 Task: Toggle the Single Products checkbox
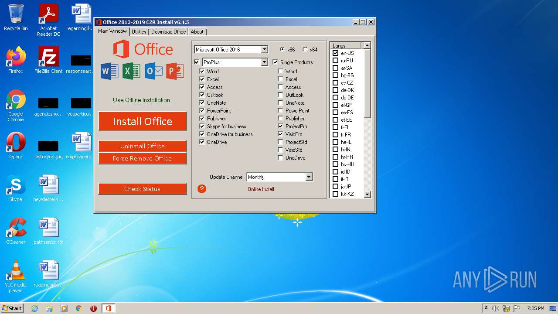275,62
